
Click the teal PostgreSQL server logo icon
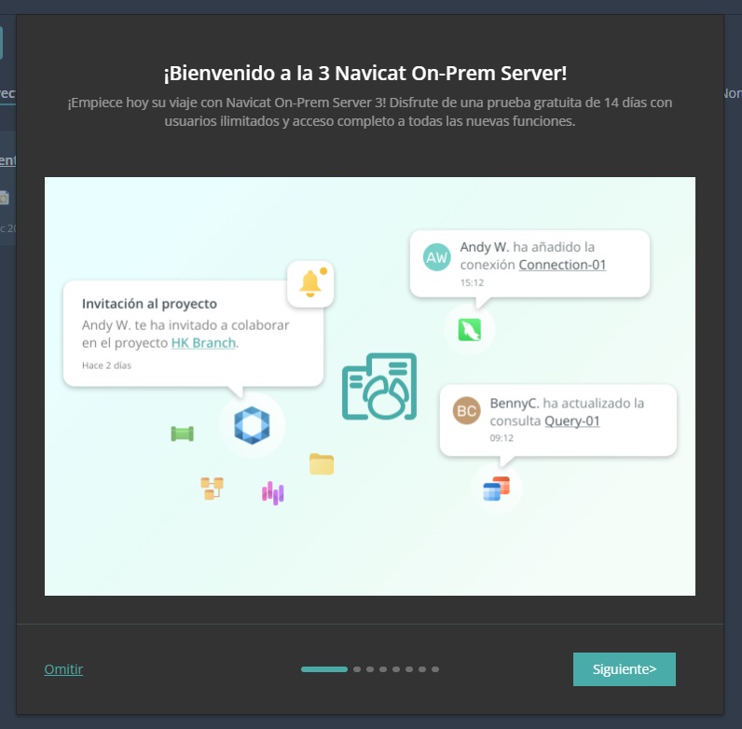pos(379,386)
